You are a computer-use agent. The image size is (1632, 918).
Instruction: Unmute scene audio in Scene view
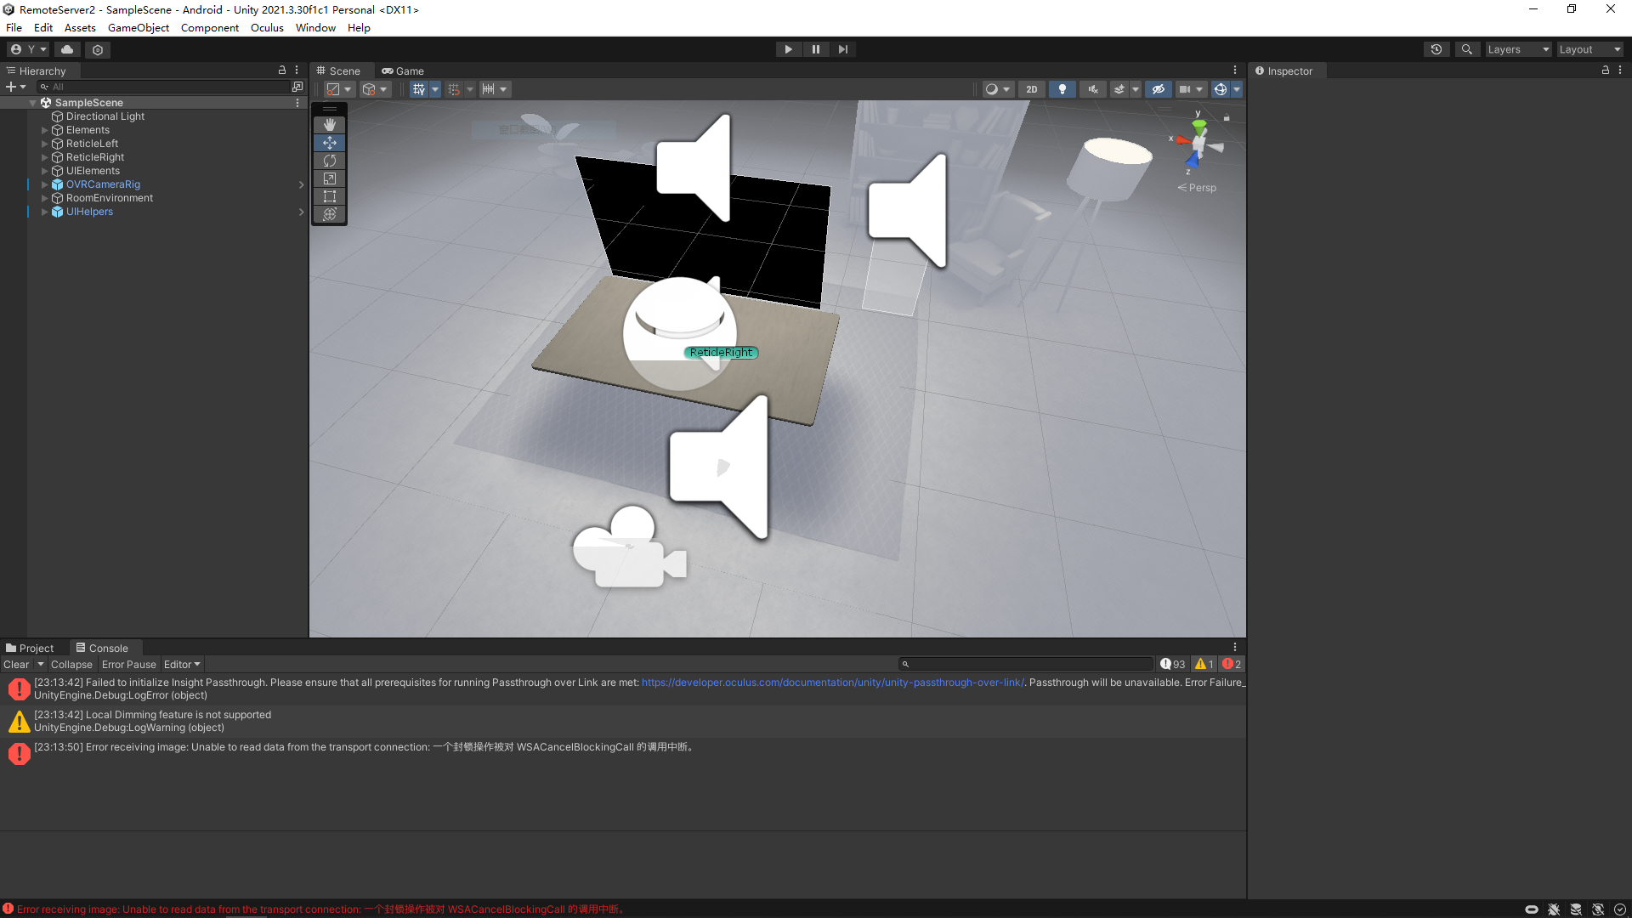tap(1092, 88)
